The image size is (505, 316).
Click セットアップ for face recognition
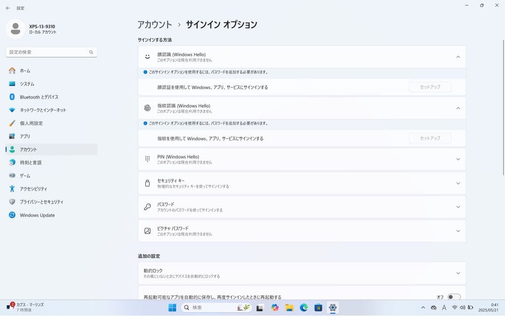[430, 86]
